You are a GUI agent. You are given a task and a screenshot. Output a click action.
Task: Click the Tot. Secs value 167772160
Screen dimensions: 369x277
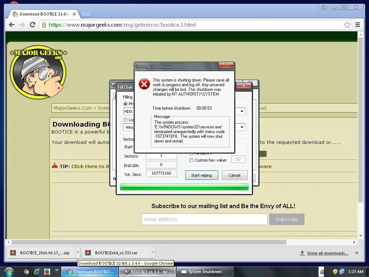click(161, 173)
